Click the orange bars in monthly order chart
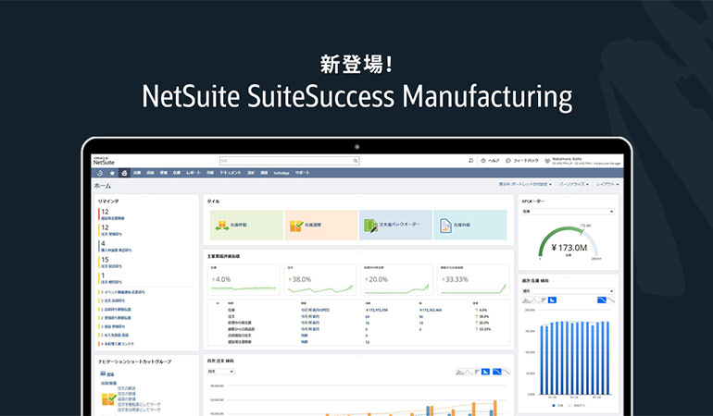 [494, 407]
